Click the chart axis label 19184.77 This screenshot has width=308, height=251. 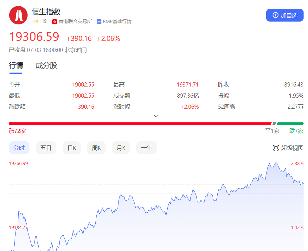click(x=18, y=228)
